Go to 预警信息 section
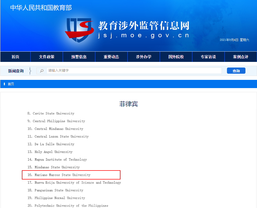257x208 pixels. 79,57
